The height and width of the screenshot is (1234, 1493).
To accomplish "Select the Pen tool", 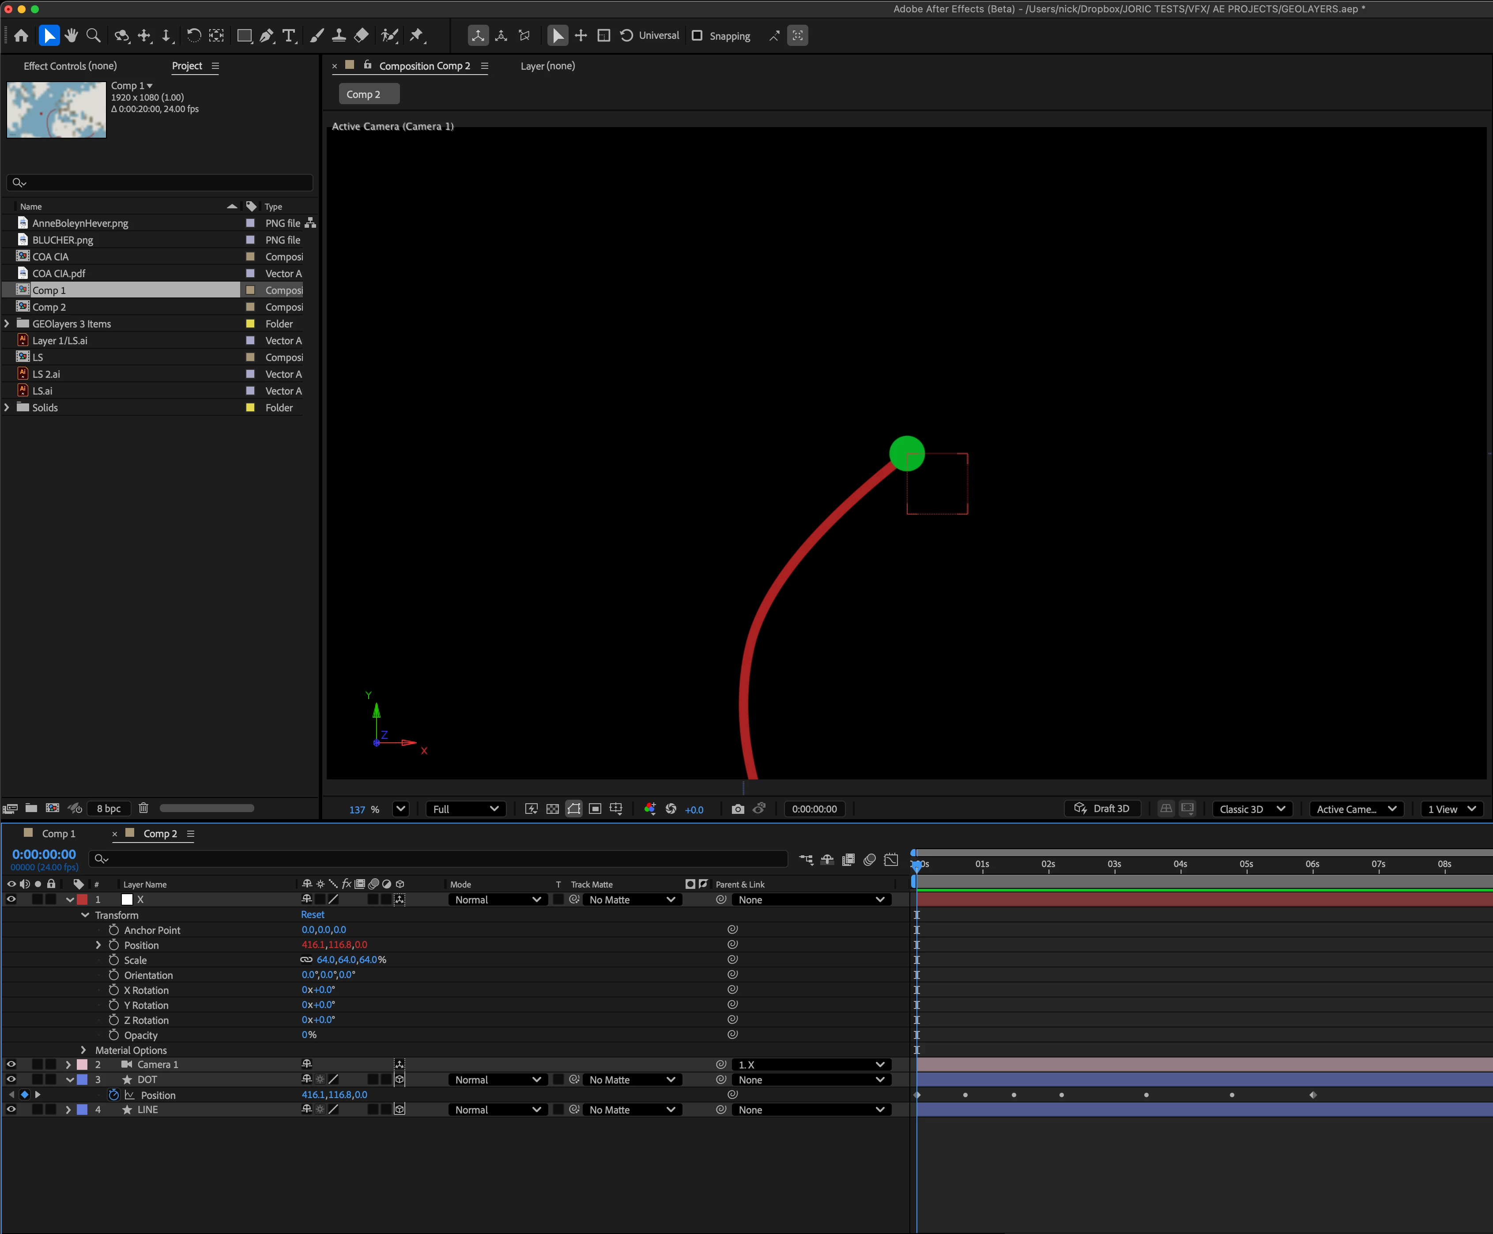I will (x=267, y=36).
